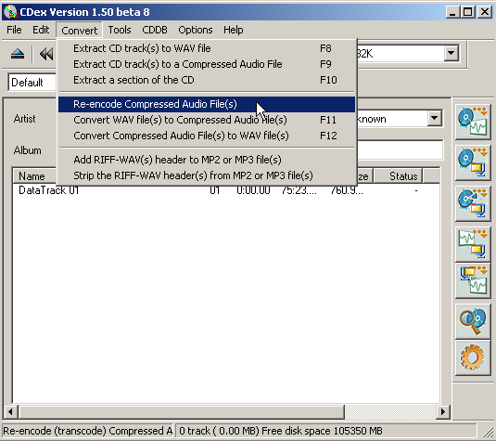
Task: Click the magnifier CD query CDDB icon
Action: point(473,321)
